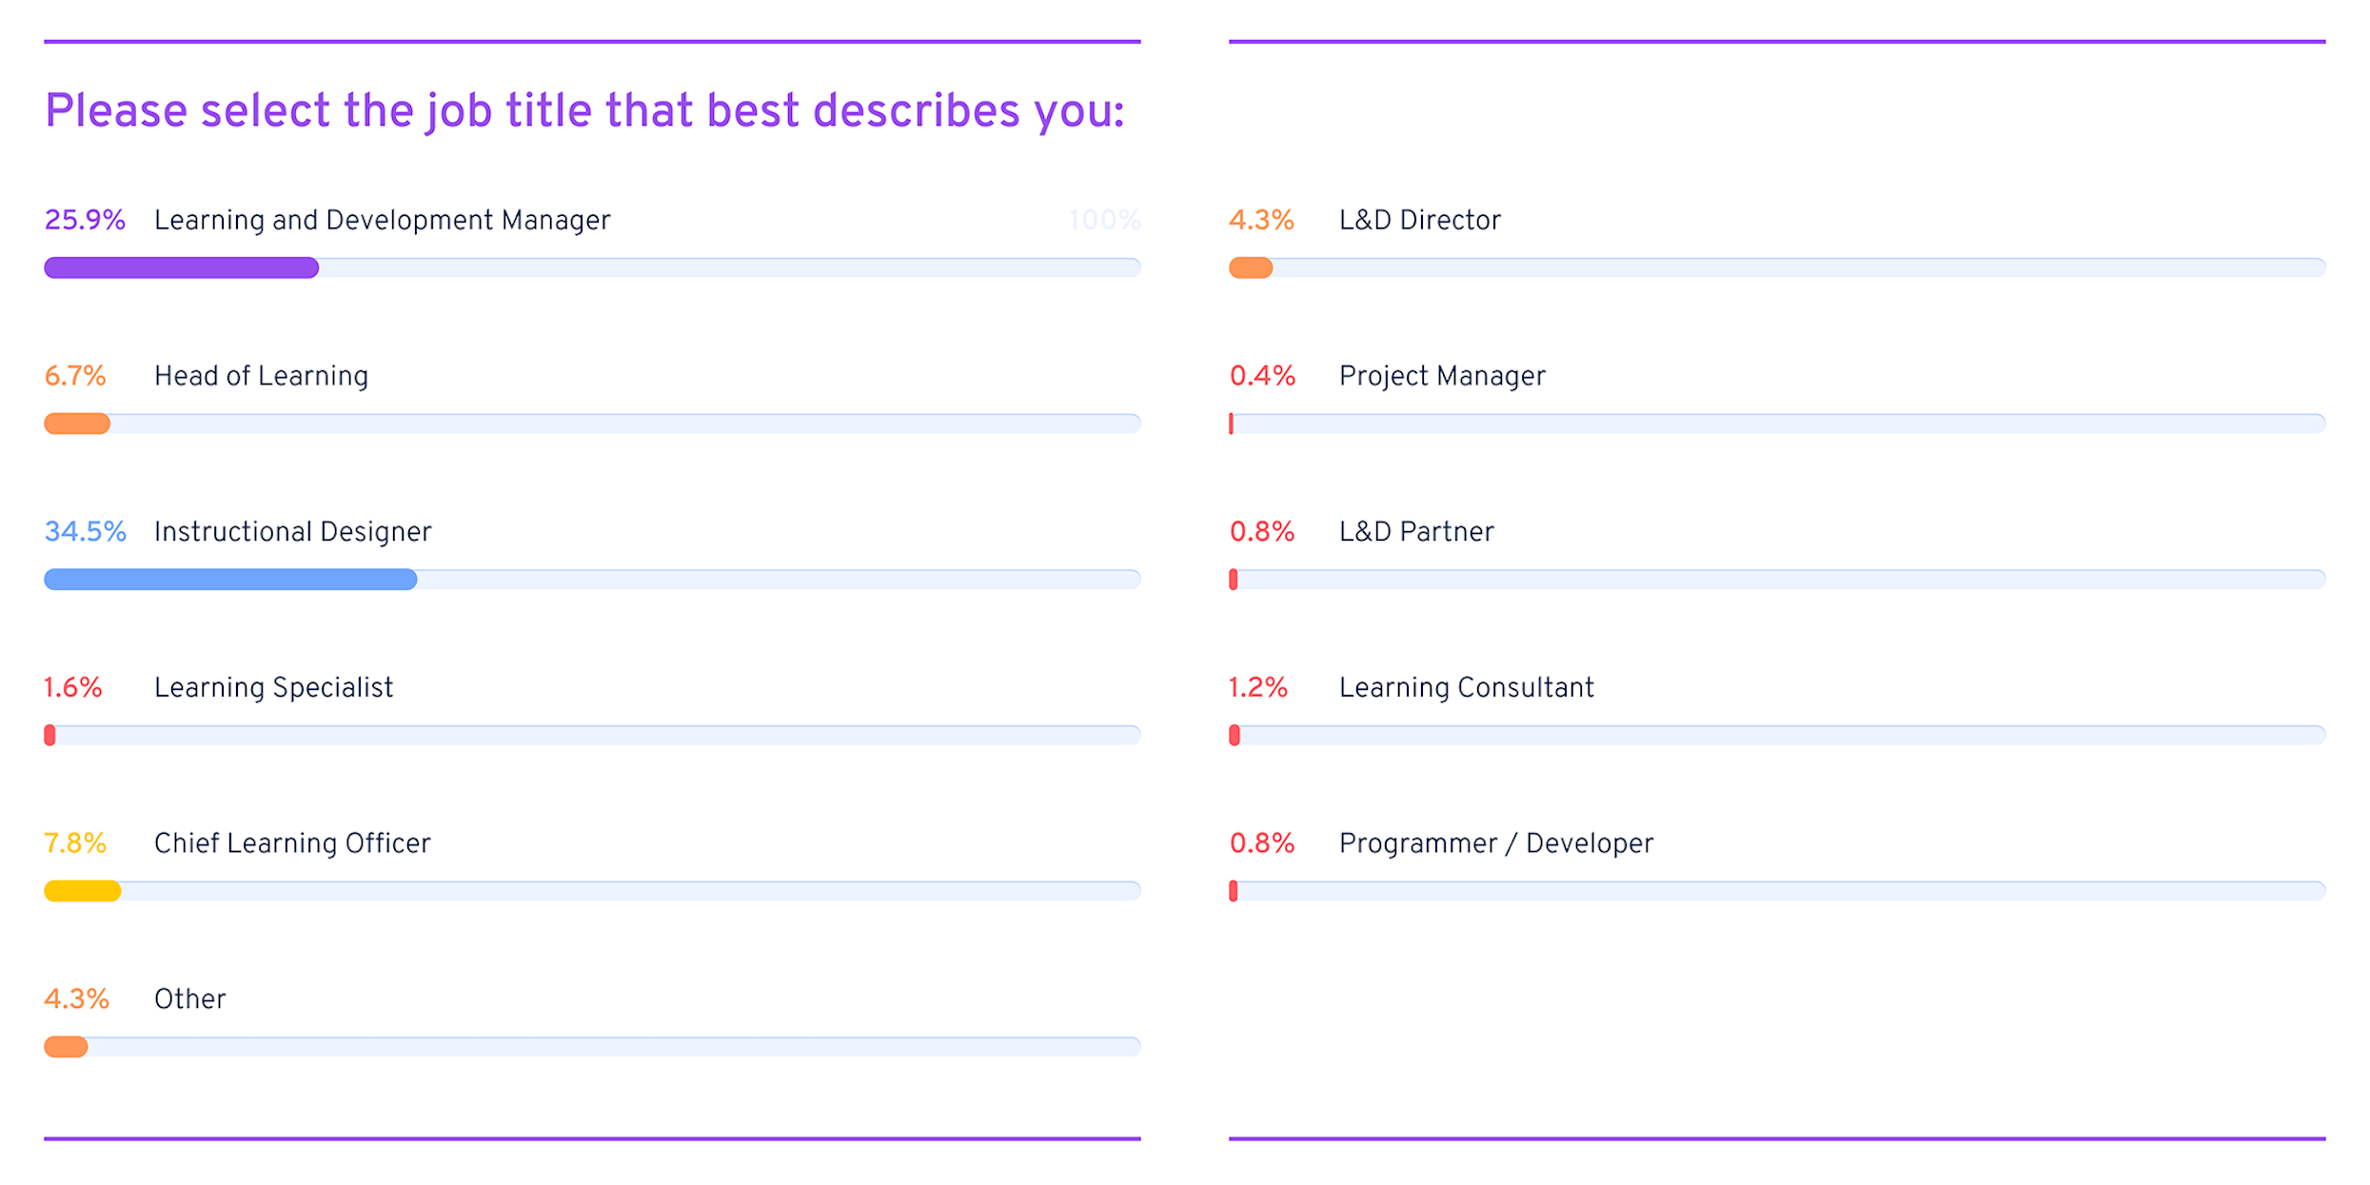2370x1185 pixels.
Task: Click the Learning and Development Manager label
Action: click(x=382, y=220)
